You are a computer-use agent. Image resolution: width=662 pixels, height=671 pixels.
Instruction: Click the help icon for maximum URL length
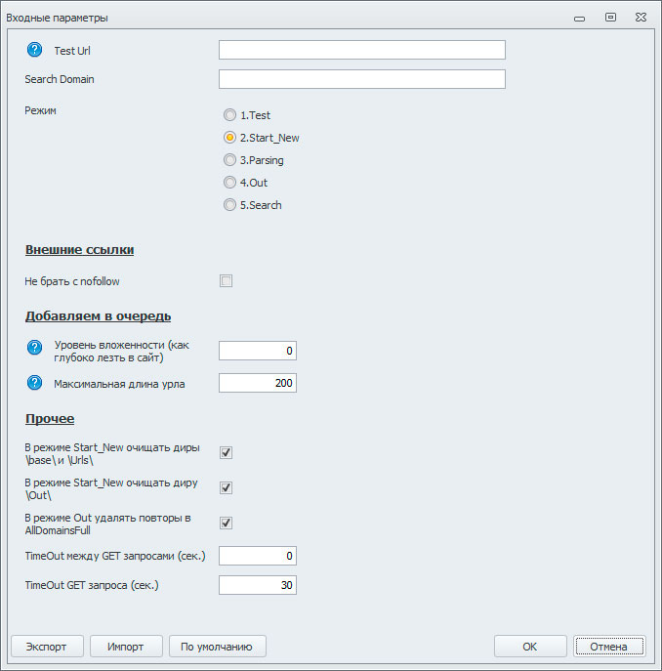click(x=34, y=383)
